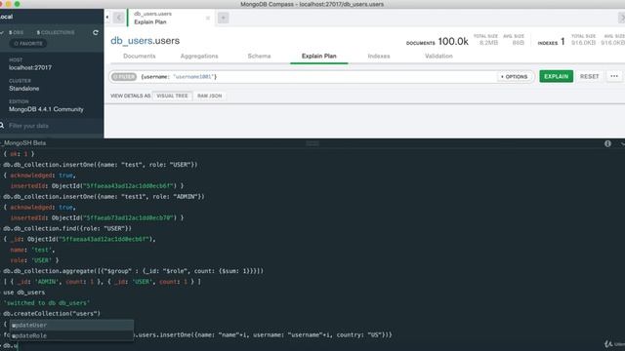
Task: Click 'switched to db db_users' output
Action: click(47, 303)
